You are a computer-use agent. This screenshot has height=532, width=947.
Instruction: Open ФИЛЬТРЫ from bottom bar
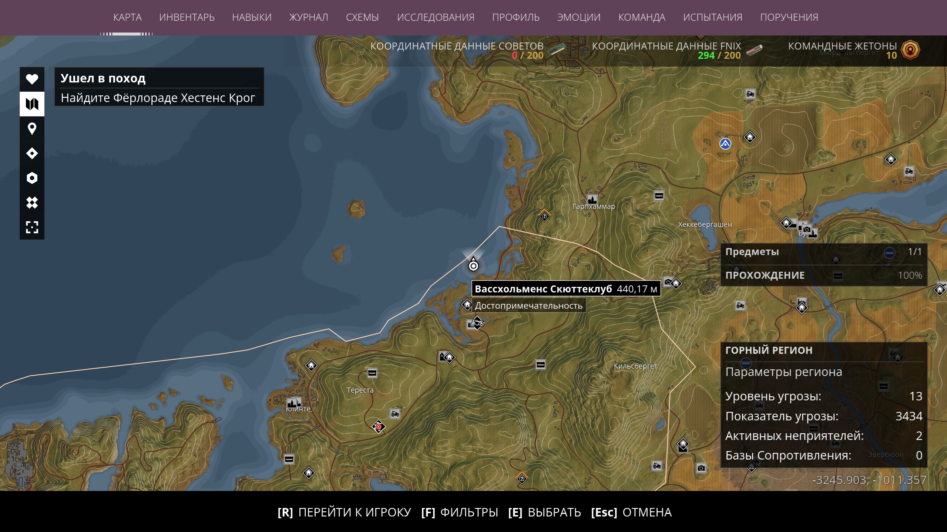coord(460,512)
